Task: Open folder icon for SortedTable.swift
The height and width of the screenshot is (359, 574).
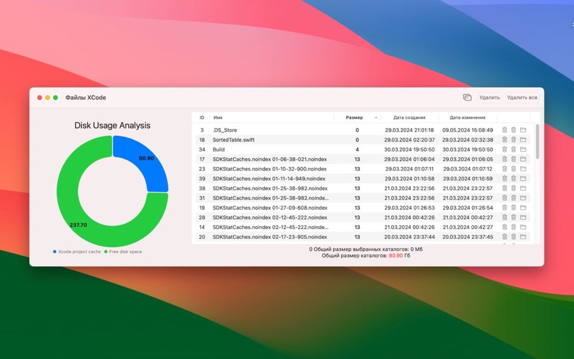Action: point(523,140)
